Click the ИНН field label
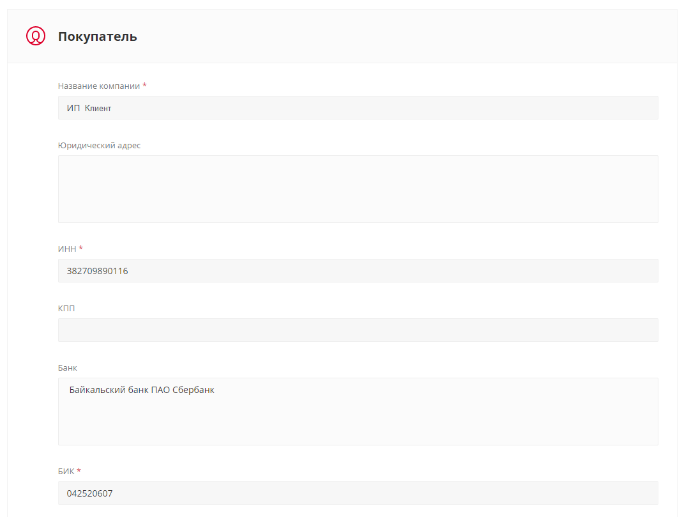The width and height of the screenshot is (691, 517). (67, 249)
